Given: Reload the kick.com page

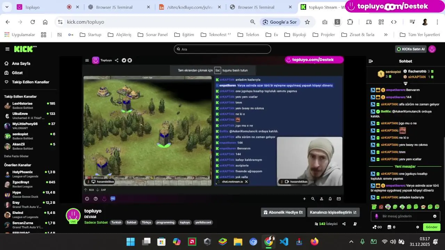Looking at the screenshot, I should click(x=33, y=22).
